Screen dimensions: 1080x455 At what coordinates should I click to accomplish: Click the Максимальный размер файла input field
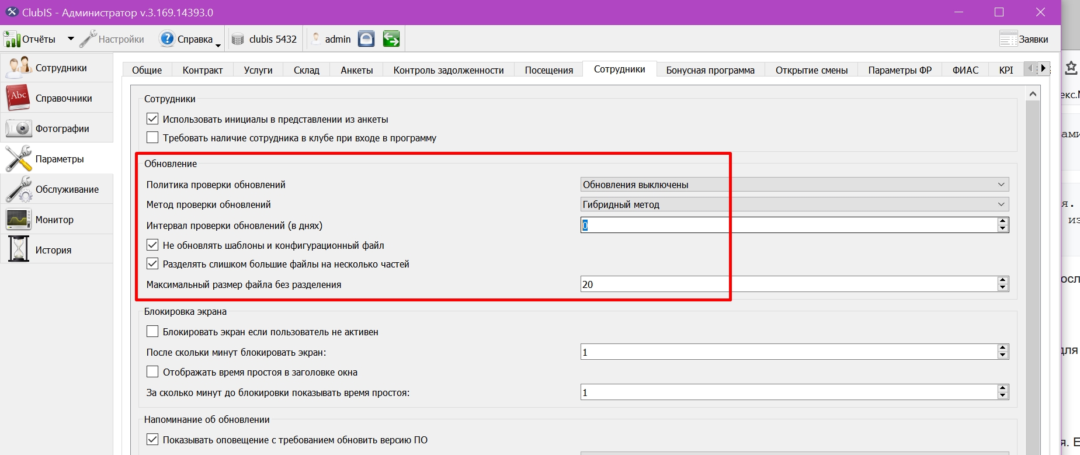click(x=789, y=284)
